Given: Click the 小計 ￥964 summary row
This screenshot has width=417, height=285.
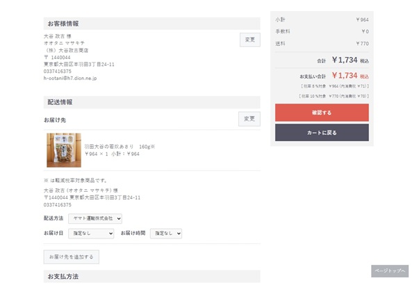Looking at the screenshot, I should [x=322, y=19].
